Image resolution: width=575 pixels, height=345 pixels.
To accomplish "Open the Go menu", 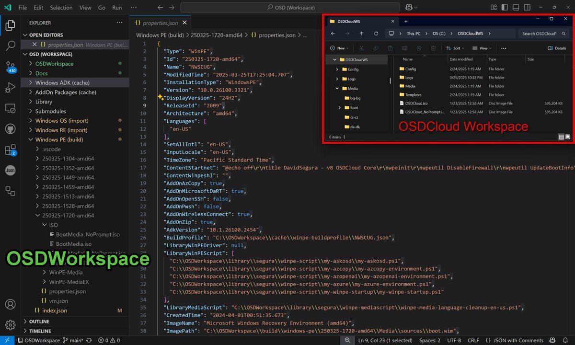I will click(x=102, y=8).
